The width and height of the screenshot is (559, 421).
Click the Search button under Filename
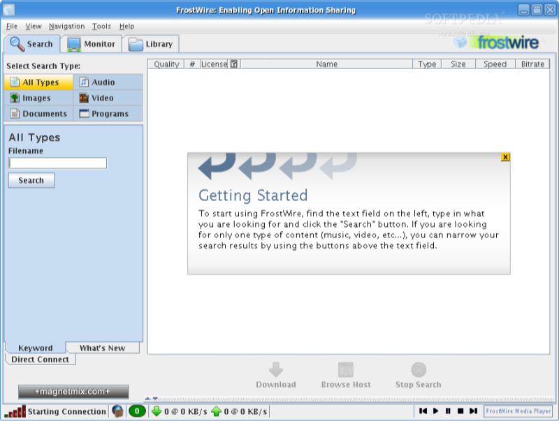click(31, 180)
